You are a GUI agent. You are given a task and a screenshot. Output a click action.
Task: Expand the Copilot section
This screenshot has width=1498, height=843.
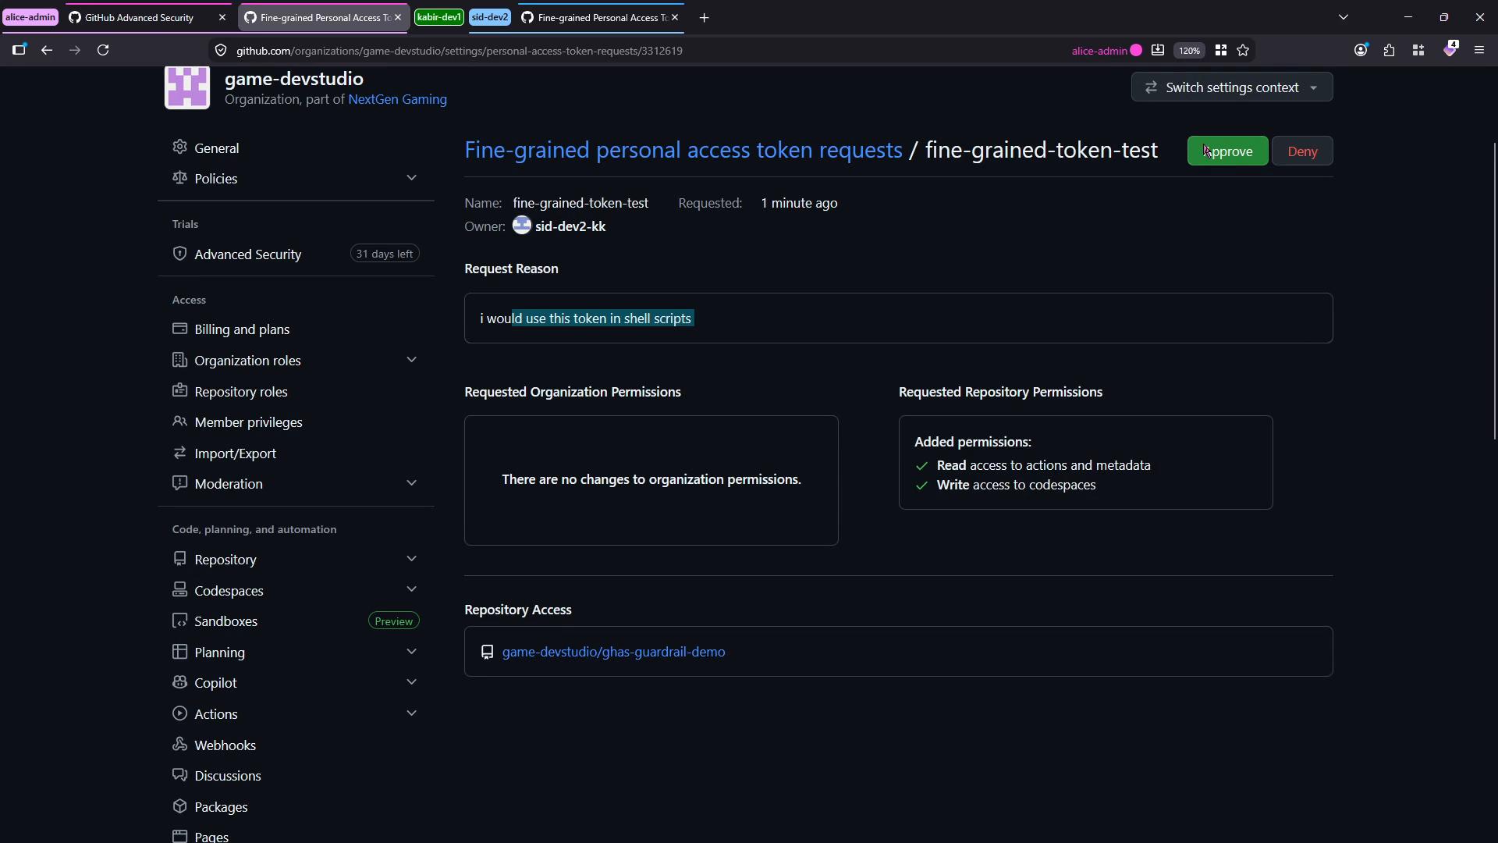tap(411, 682)
